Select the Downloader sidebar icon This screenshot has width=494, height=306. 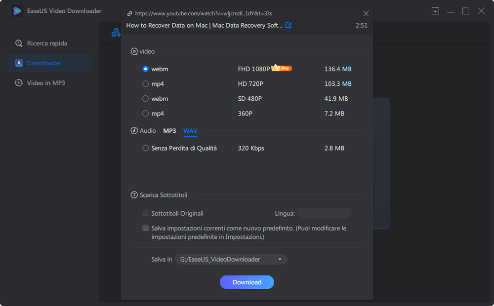19,63
